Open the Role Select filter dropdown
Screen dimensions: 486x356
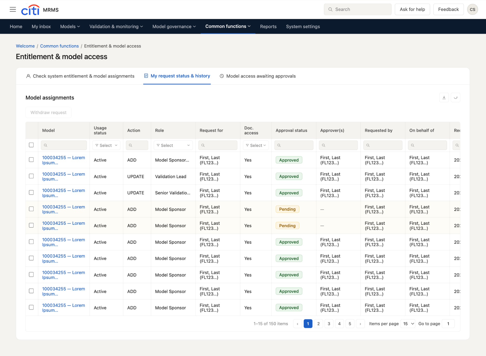click(x=173, y=145)
